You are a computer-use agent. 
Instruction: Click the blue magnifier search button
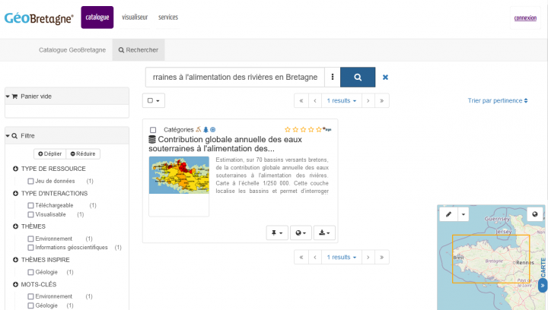pos(357,77)
